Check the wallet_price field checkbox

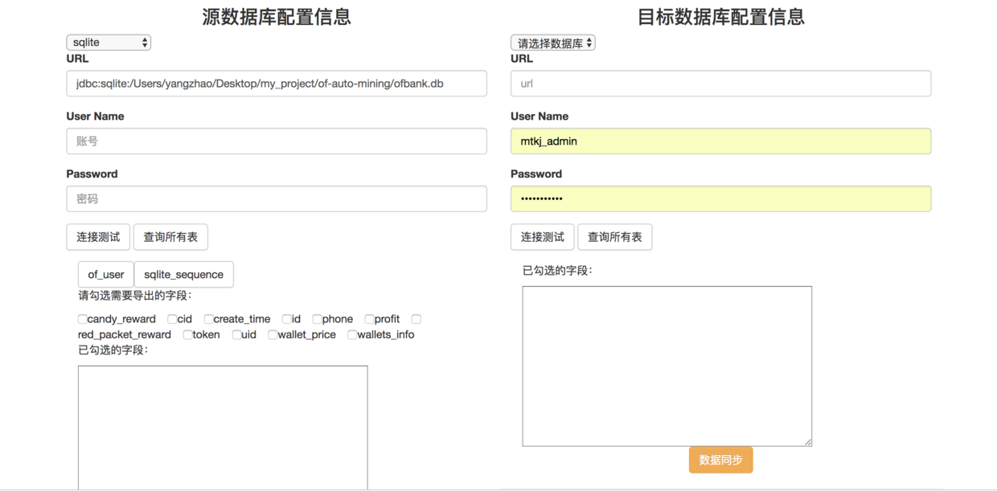[x=273, y=334]
